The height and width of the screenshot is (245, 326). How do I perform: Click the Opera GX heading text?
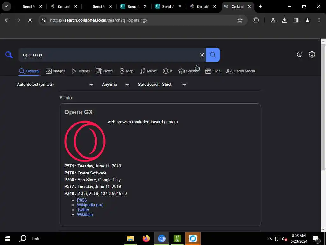click(x=78, y=112)
